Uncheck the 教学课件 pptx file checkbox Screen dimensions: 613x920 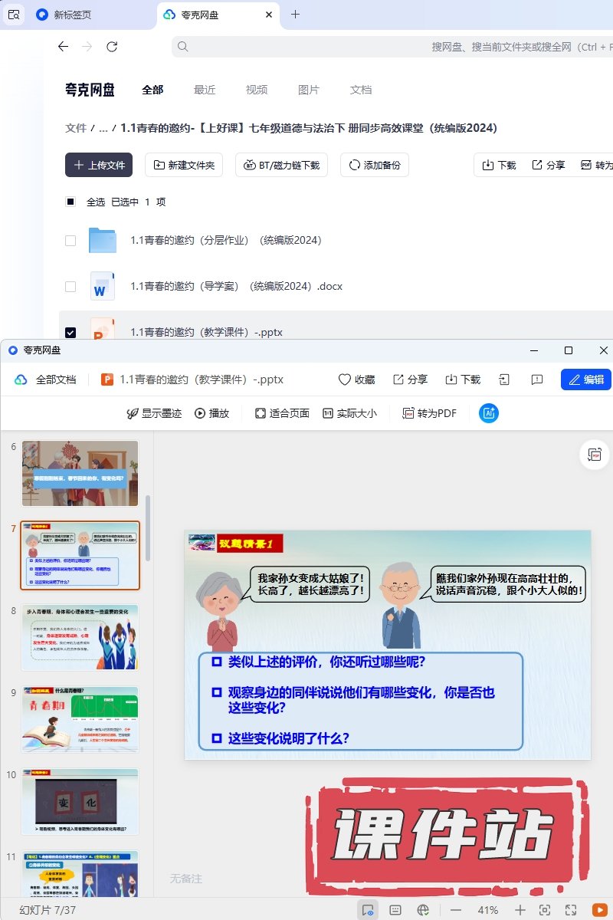[70, 332]
